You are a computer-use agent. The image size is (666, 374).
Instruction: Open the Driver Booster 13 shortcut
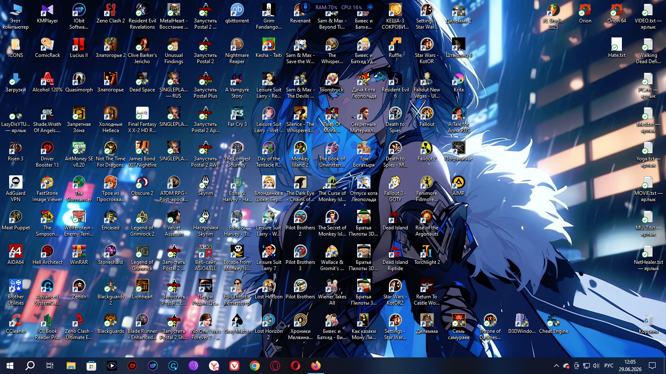coord(47,155)
